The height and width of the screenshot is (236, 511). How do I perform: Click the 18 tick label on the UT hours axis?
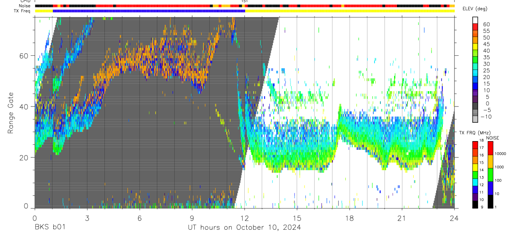[x=350, y=218]
